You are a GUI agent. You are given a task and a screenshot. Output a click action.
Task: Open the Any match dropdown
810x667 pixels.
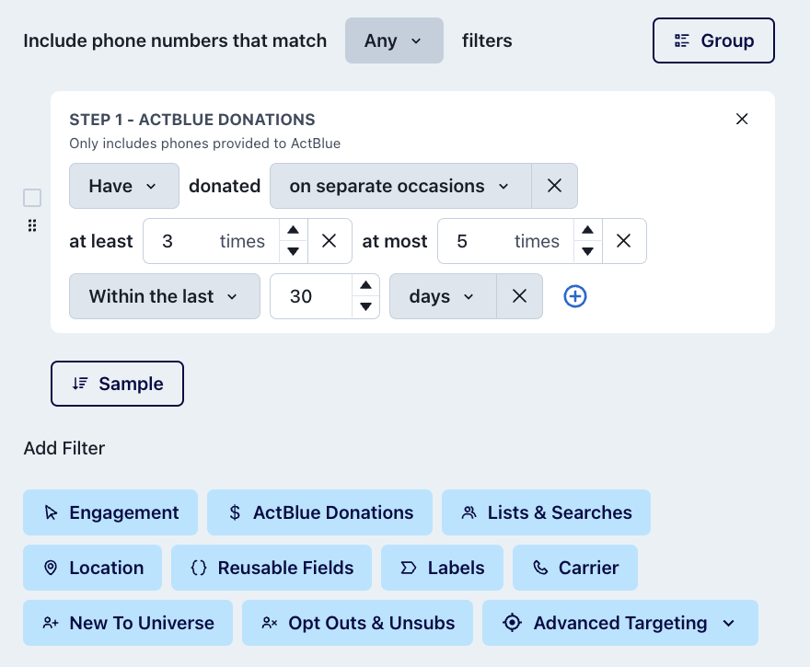[394, 40]
